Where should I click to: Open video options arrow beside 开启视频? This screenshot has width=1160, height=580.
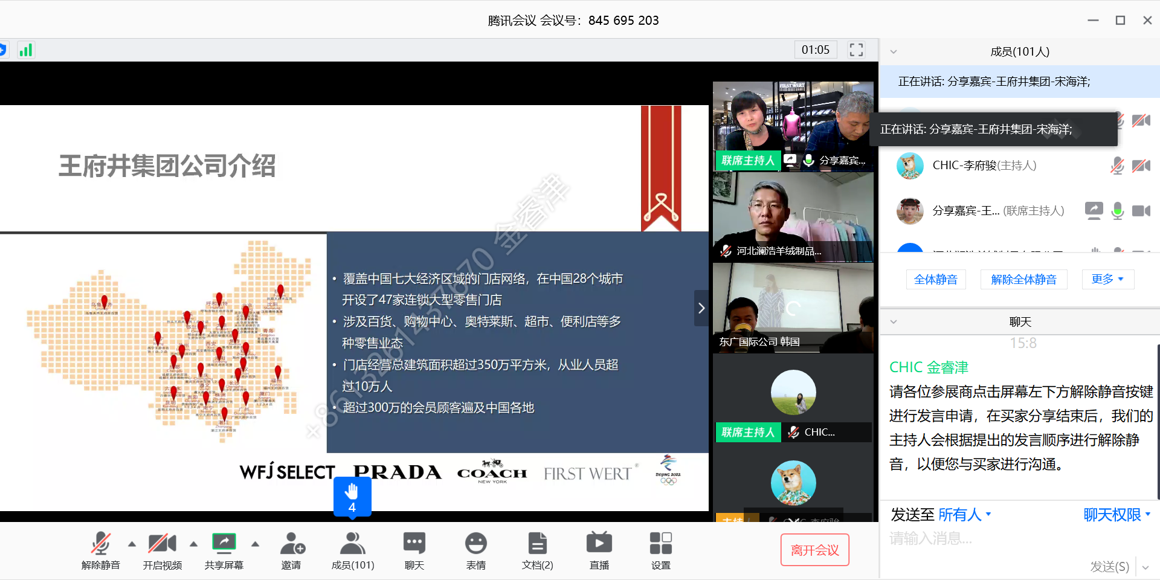tap(193, 544)
